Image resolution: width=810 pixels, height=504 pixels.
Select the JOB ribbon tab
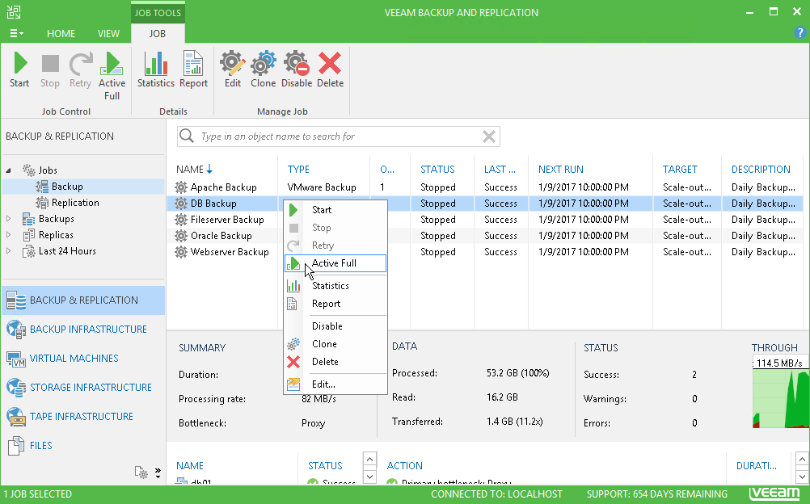[x=158, y=34]
